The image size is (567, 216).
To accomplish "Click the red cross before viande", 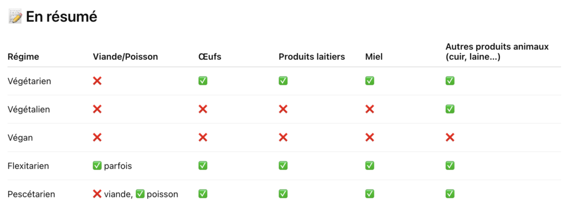I will [97, 194].
